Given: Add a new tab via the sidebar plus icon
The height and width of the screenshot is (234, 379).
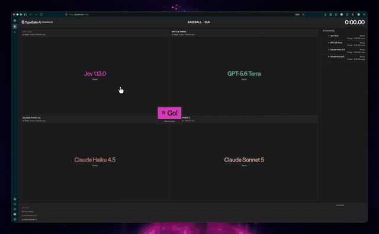Looking at the screenshot, I should tap(15, 32).
